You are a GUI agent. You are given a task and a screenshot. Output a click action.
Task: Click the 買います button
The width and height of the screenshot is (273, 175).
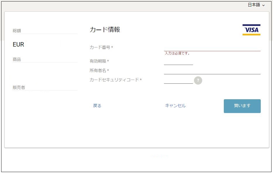pyautogui.click(x=242, y=106)
